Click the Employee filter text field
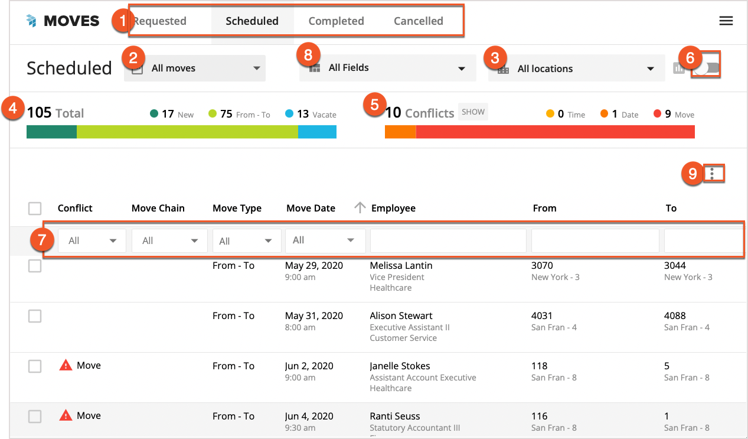This screenshot has width=748, height=439. coord(448,241)
